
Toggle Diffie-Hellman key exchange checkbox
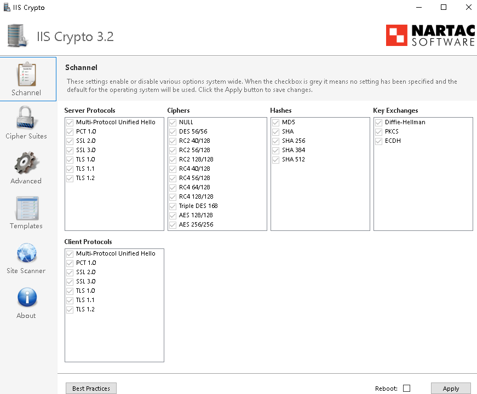pyautogui.click(x=379, y=123)
